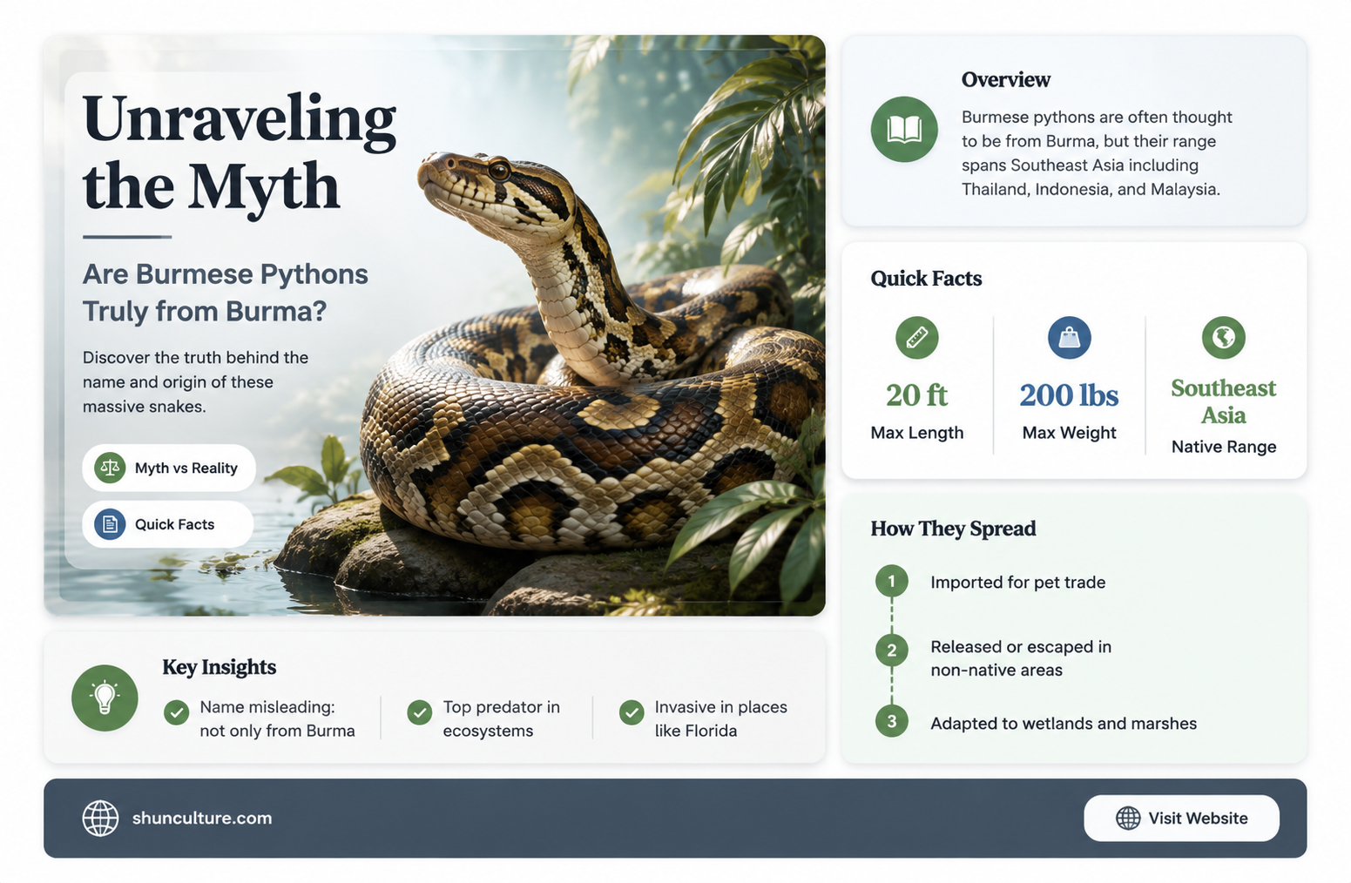Click the Discover the truth description paragraph
Image resolution: width=1351 pixels, height=883 pixels.
point(195,382)
